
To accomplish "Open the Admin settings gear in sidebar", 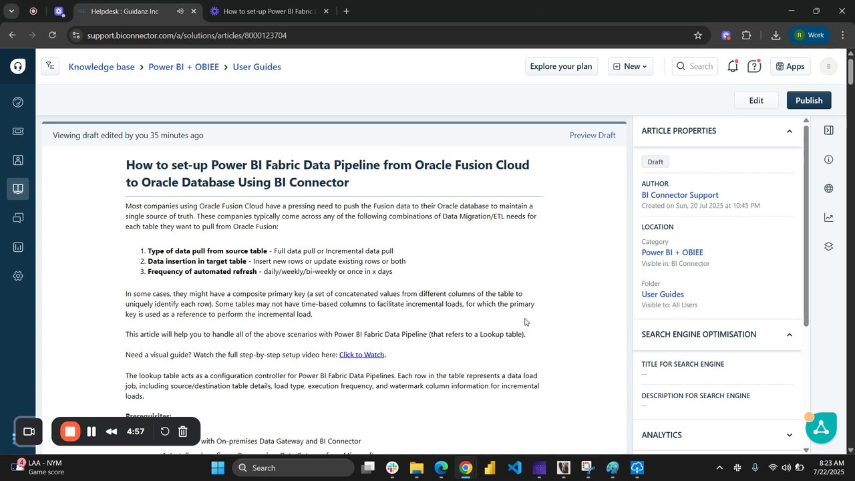I will coord(18,276).
